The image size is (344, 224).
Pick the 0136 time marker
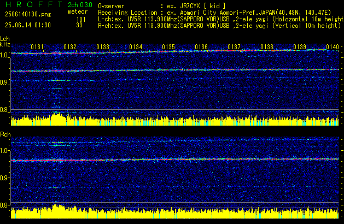coord(201,47)
